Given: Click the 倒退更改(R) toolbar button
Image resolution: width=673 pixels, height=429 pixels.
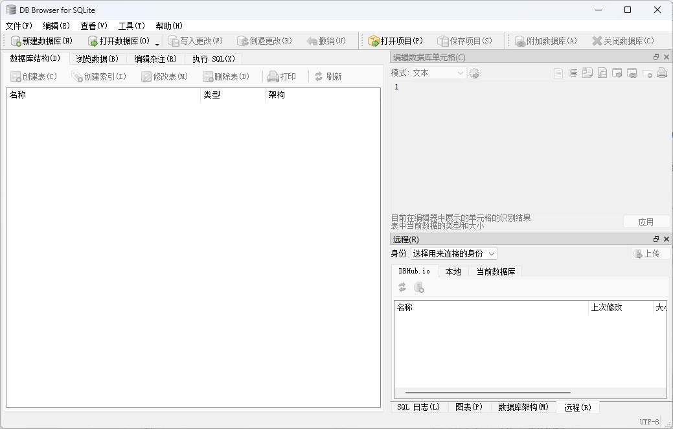Looking at the screenshot, I should (x=265, y=41).
